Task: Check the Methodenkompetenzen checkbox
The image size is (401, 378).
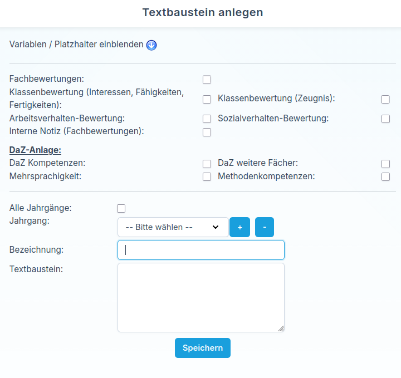Action: point(385,177)
